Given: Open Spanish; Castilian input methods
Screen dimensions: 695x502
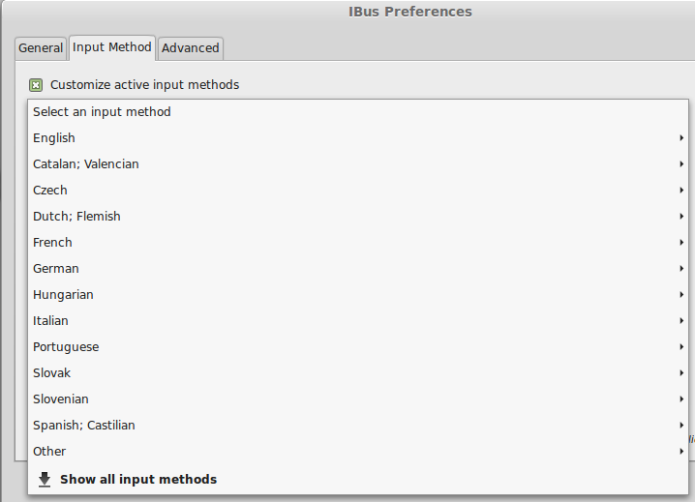Looking at the screenshot, I should [358, 426].
